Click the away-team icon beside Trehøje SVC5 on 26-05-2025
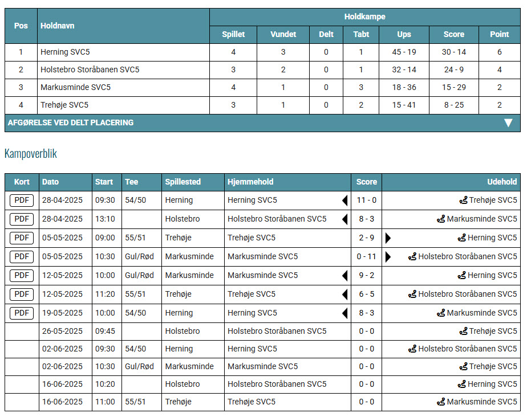The image size is (527, 417). [x=464, y=332]
